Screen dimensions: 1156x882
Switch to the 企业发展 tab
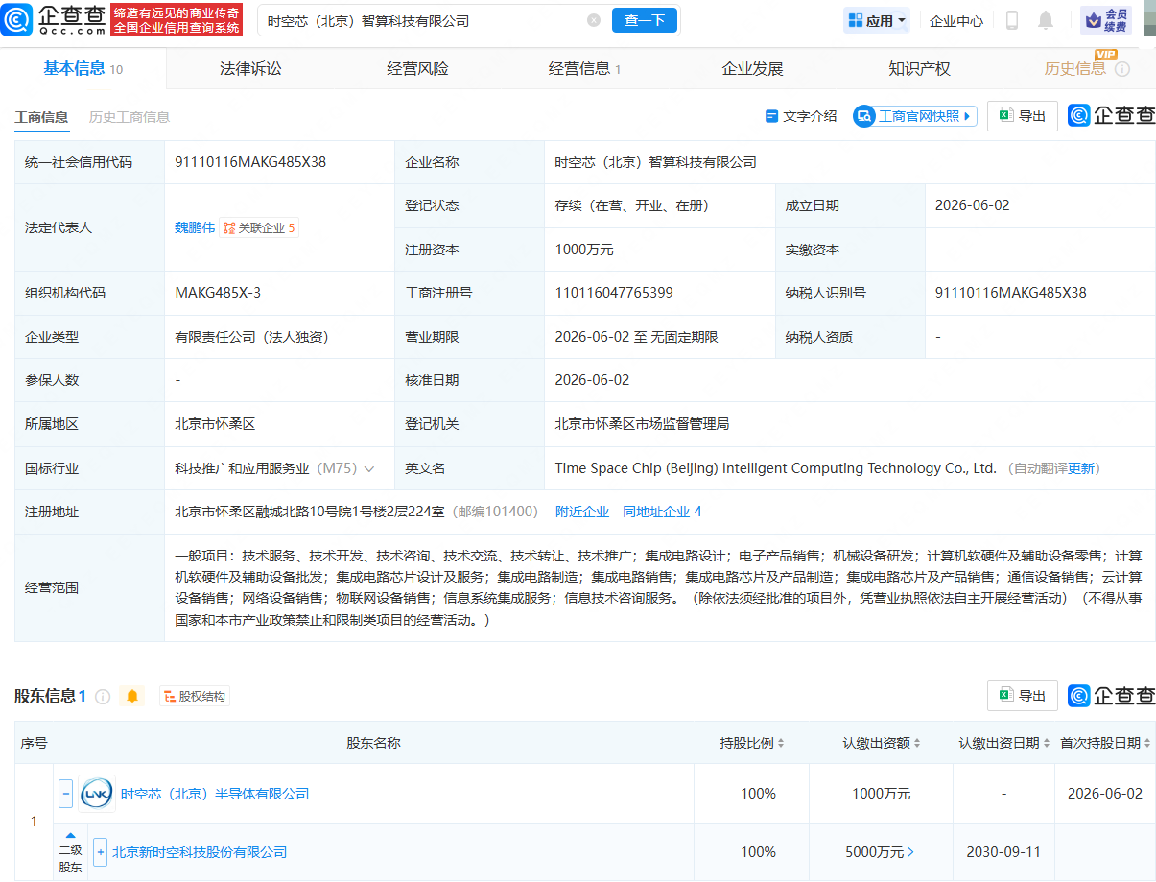coord(752,69)
